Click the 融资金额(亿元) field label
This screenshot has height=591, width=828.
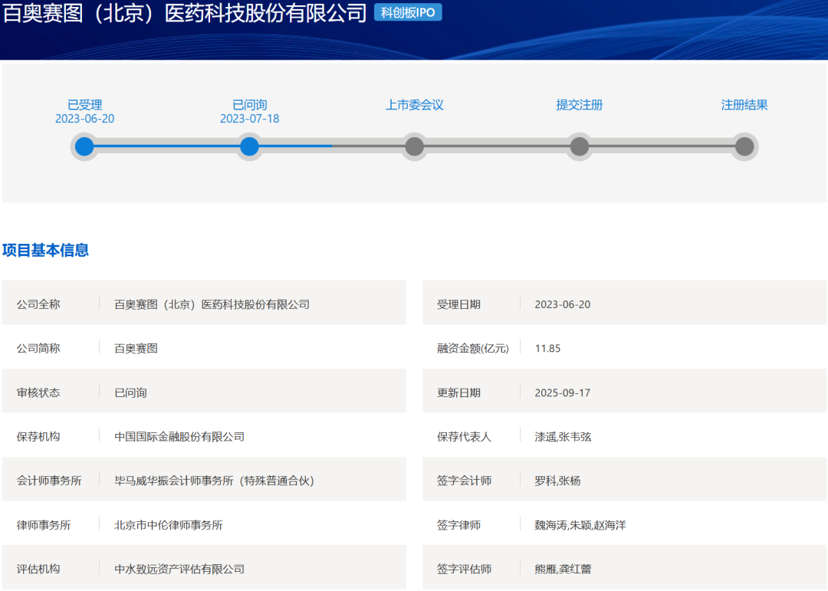[472, 348]
